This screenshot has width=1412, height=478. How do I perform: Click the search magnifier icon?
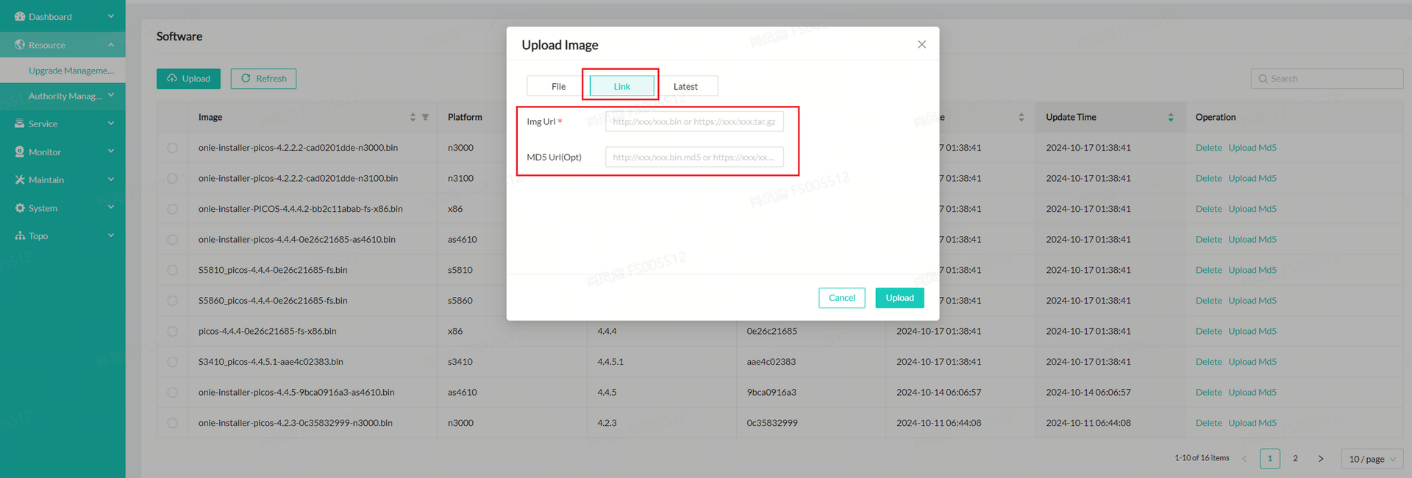coord(1263,79)
